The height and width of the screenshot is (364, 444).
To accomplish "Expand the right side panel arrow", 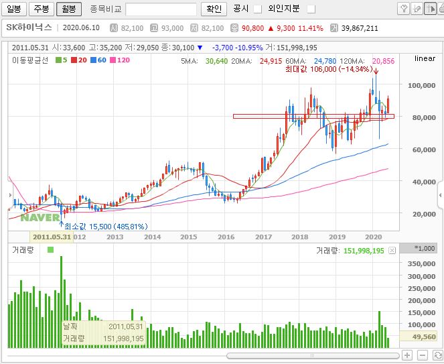I will pos(441,195).
